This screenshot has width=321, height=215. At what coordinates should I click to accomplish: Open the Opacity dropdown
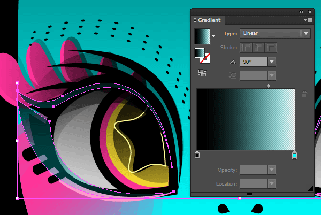271,170
